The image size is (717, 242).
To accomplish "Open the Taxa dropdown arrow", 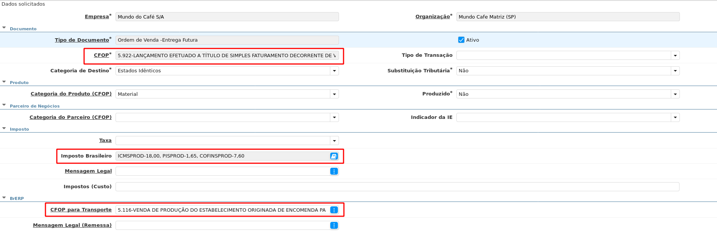I will 334,141.
